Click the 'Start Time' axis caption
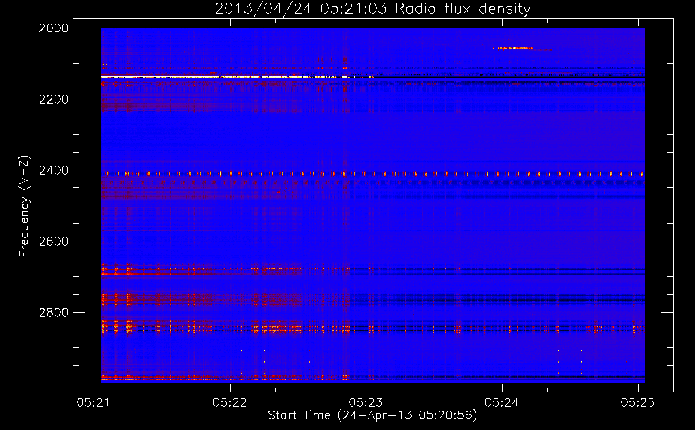 coord(299,415)
